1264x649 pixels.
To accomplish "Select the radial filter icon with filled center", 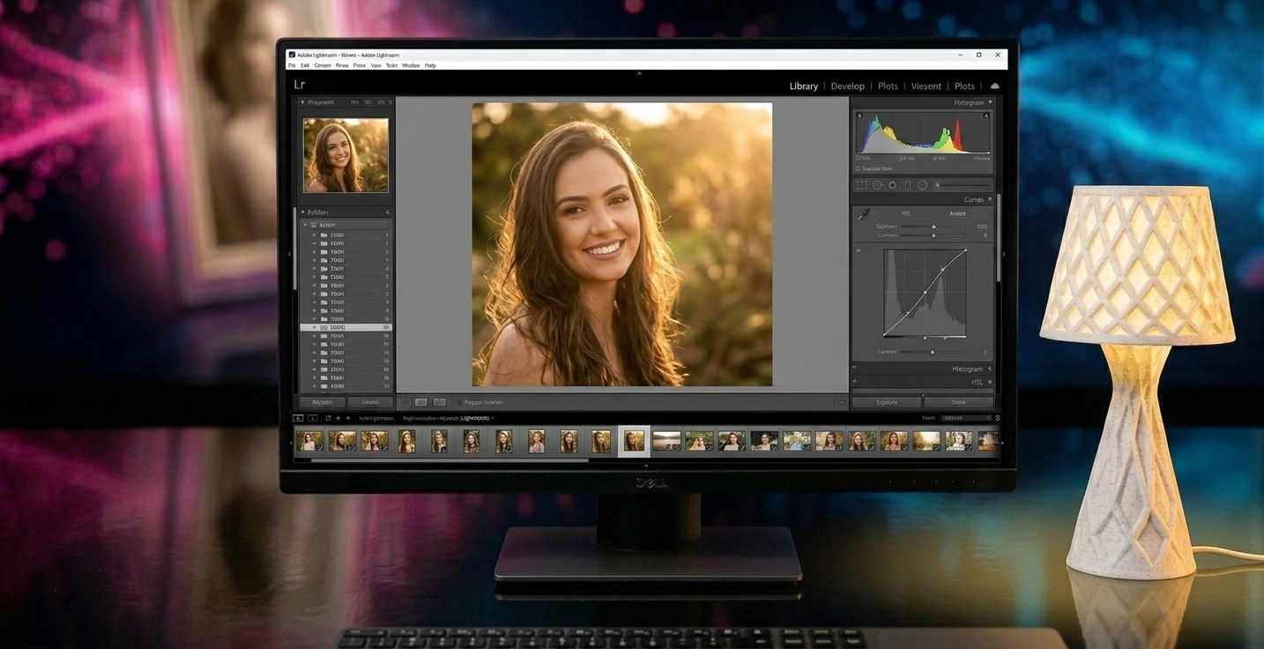I will click(892, 185).
